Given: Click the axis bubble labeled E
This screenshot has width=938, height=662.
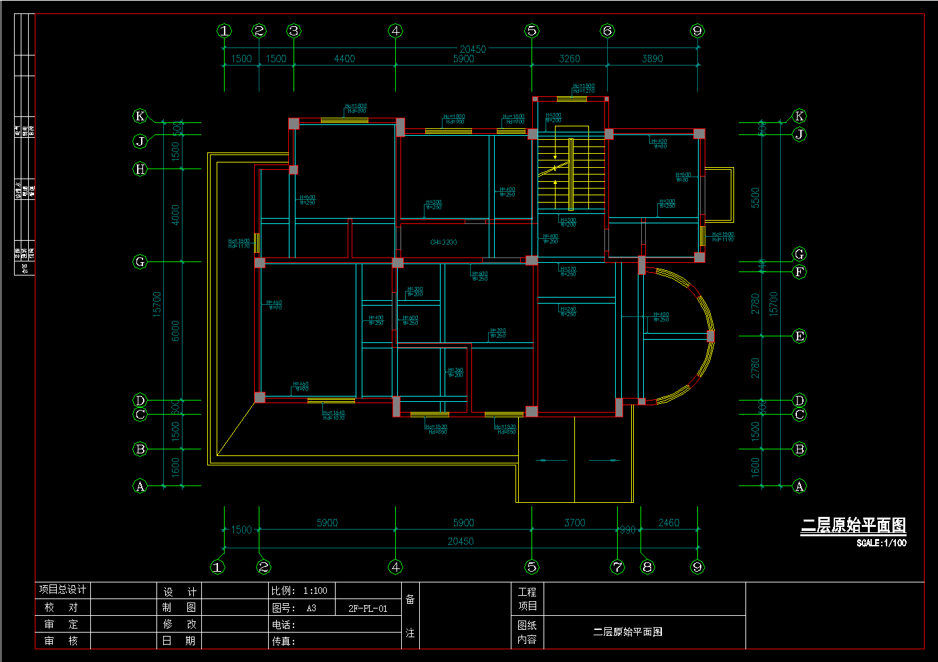Looking at the screenshot, I should [x=799, y=336].
